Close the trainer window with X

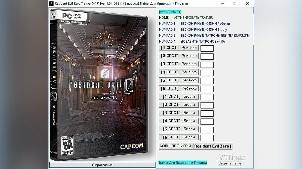point(247,4)
